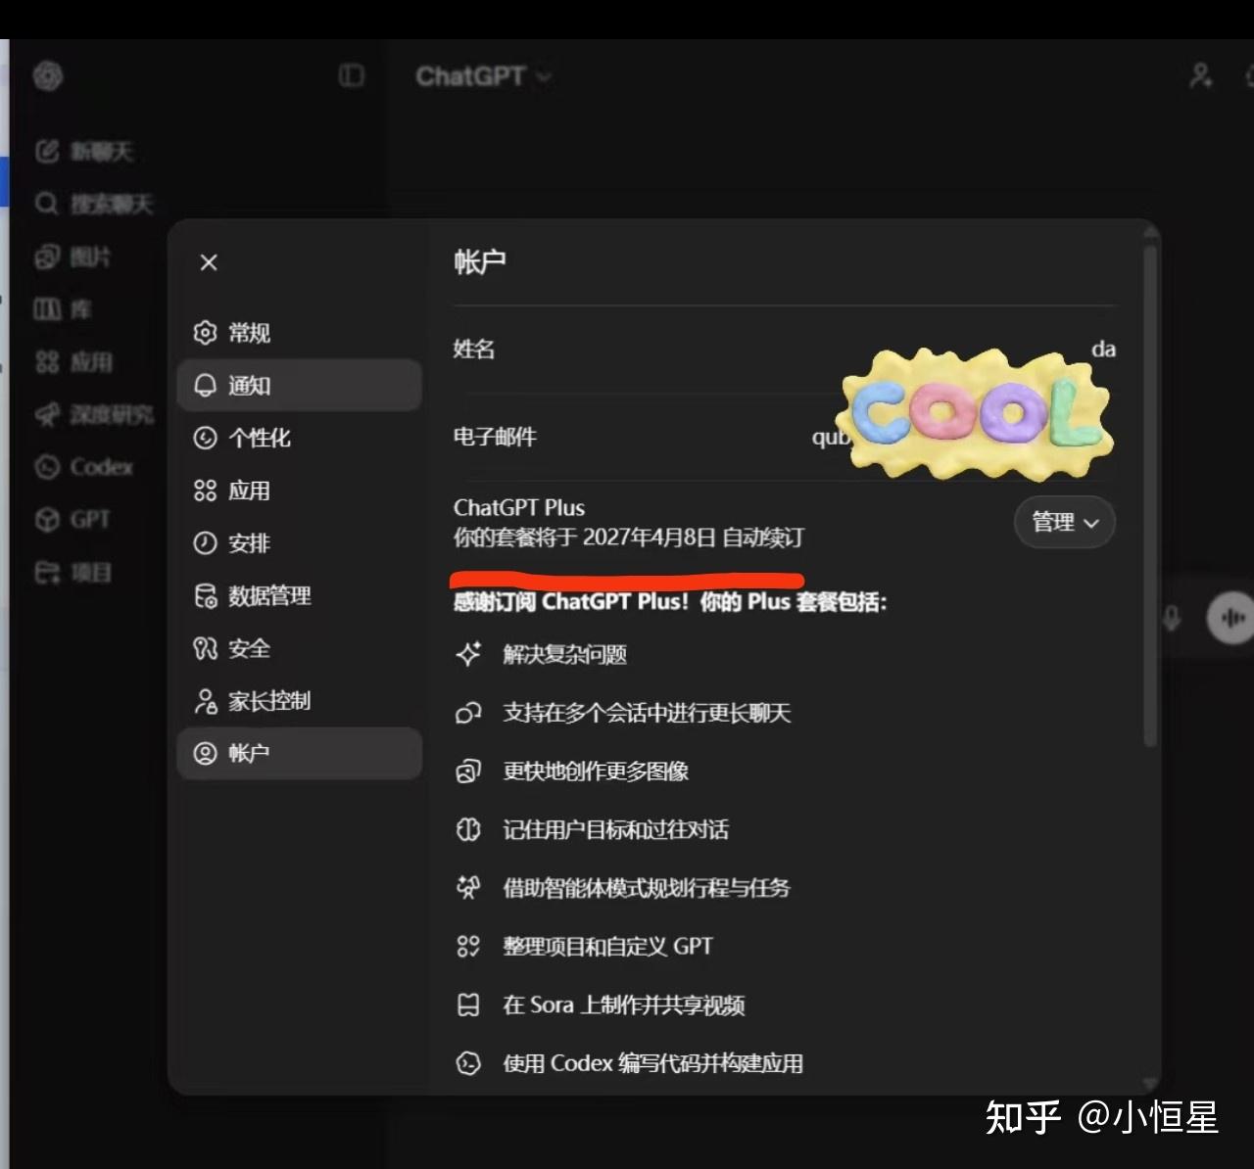1254x1169 pixels.
Task: Go to the 安排 settings tab
Action: pos(300,543)
